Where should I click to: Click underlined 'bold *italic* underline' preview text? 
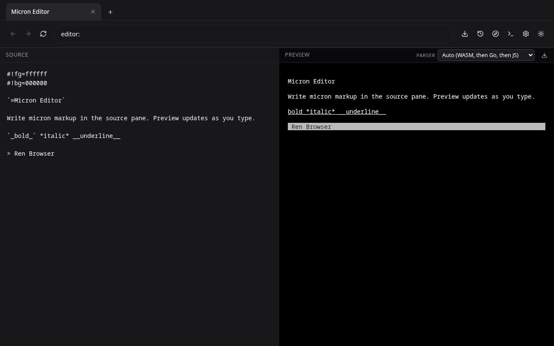(x=337, y=112)
